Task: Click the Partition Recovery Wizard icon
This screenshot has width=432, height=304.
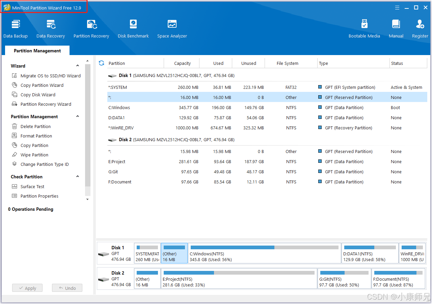Action: (15, 104)
